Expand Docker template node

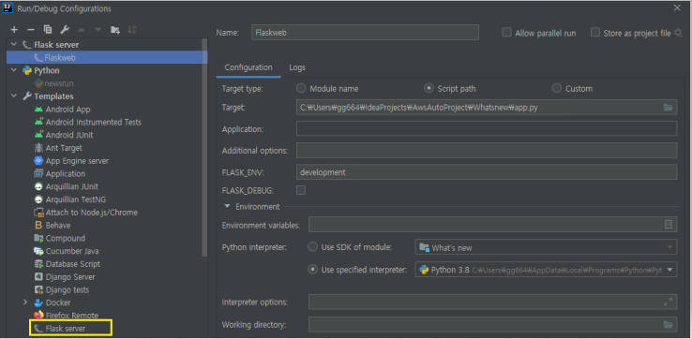coord(25,302)
